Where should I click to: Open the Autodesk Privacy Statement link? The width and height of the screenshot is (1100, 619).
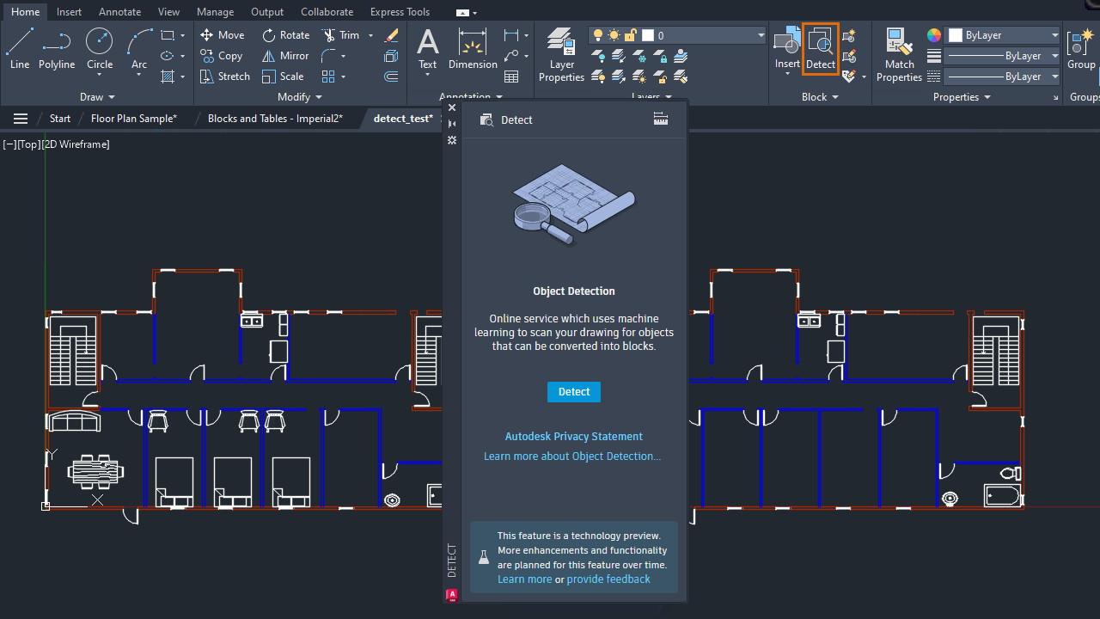[x=573, y=437]
